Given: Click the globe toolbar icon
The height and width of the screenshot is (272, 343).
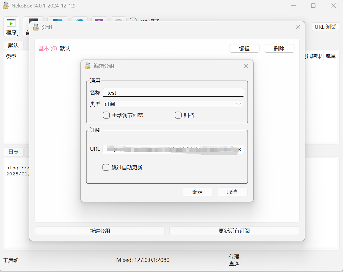Looking at the screenshot, I should click(x=80, y=20).
